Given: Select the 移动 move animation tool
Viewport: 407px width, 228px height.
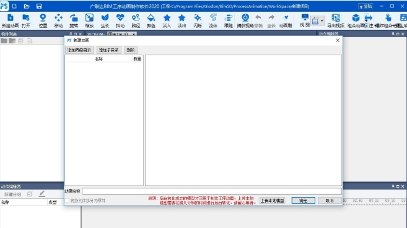Looking at the screenshot, I should coord(58,21).
